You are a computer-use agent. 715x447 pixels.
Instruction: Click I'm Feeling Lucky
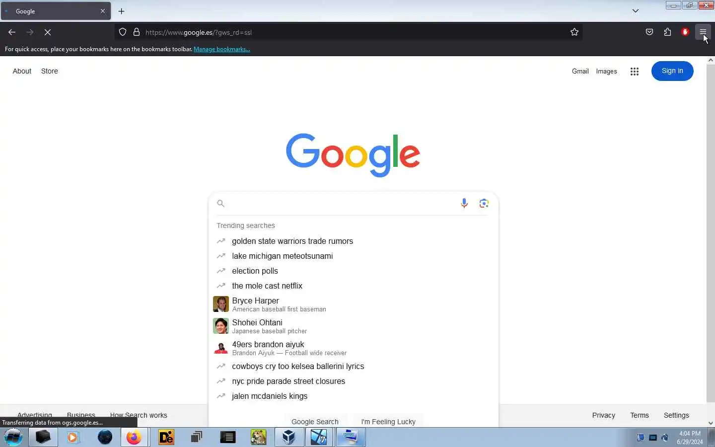point(388,421)
